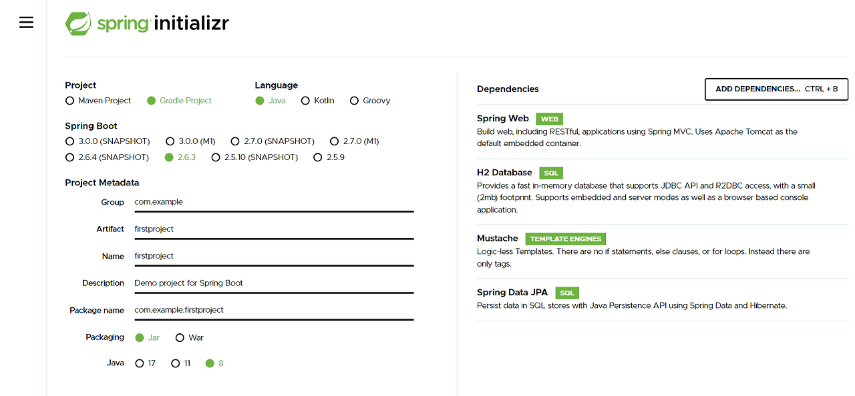
Task: Choose Java 11
Action: point(176,363)
